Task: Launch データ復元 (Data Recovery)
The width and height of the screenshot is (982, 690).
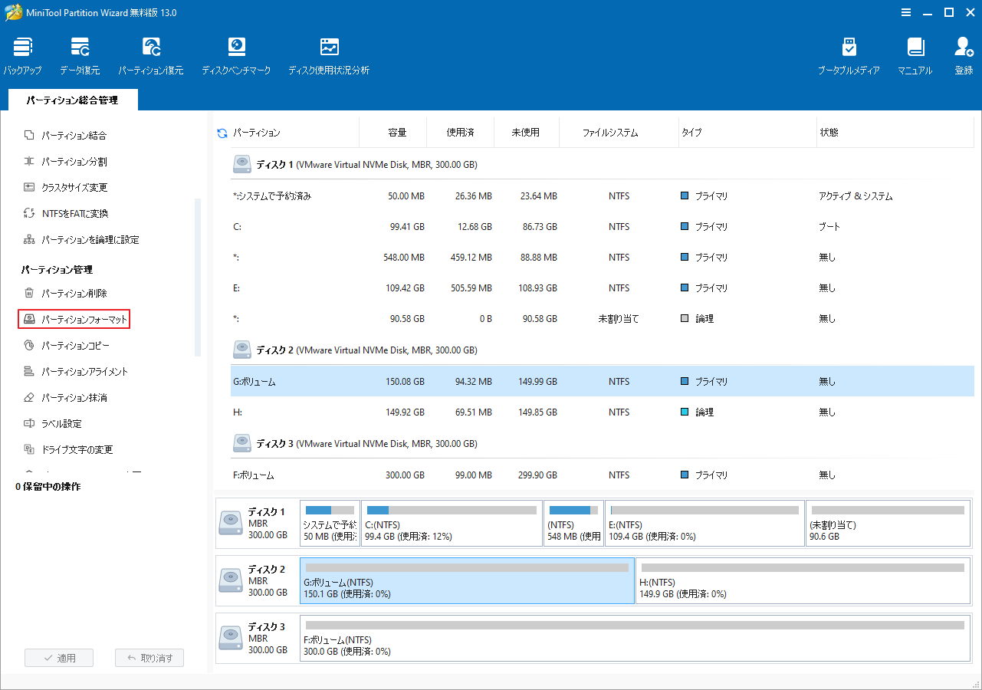Action: [x=80, y=54]
